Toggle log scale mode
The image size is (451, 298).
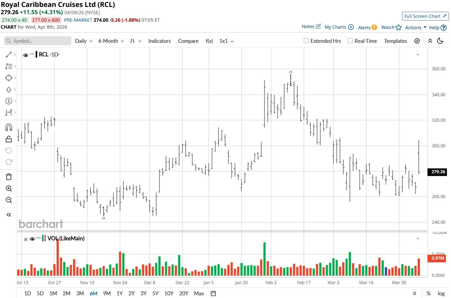441,293
